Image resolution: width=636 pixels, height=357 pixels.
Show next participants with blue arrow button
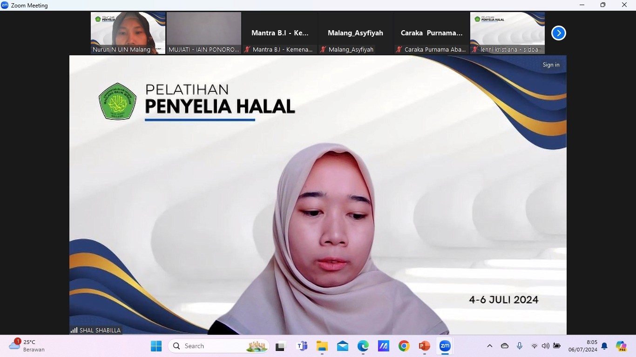(558, 33)
